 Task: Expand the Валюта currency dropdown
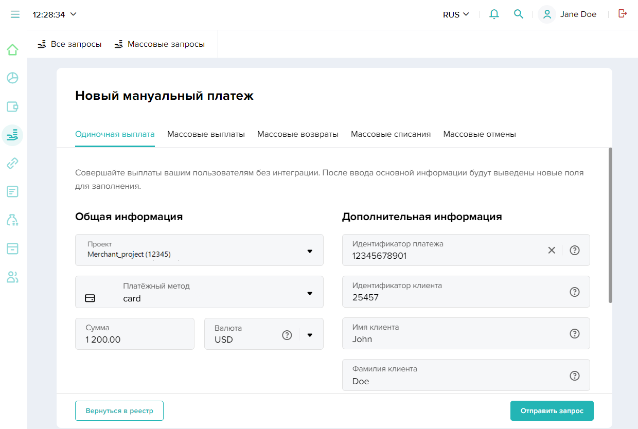(310, 335)
